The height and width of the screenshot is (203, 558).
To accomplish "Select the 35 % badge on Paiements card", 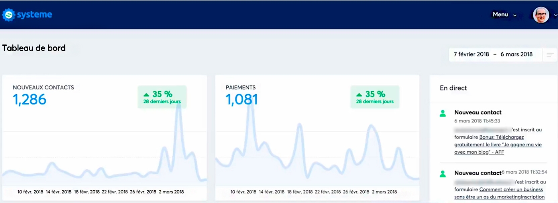I will [x=375, y=97].
